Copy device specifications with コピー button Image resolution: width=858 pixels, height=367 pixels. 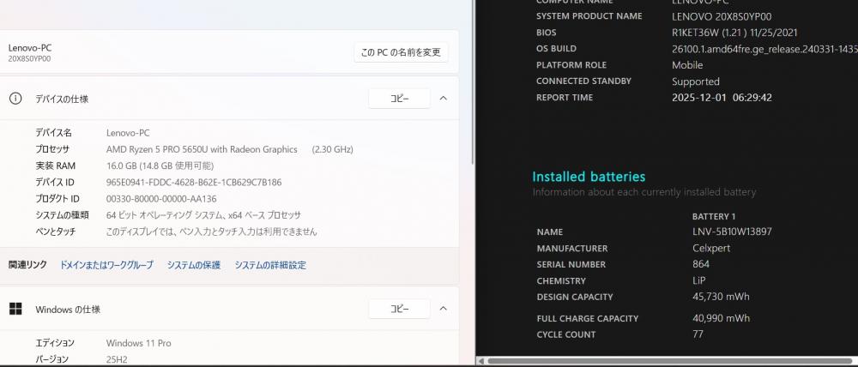[399, 99]
